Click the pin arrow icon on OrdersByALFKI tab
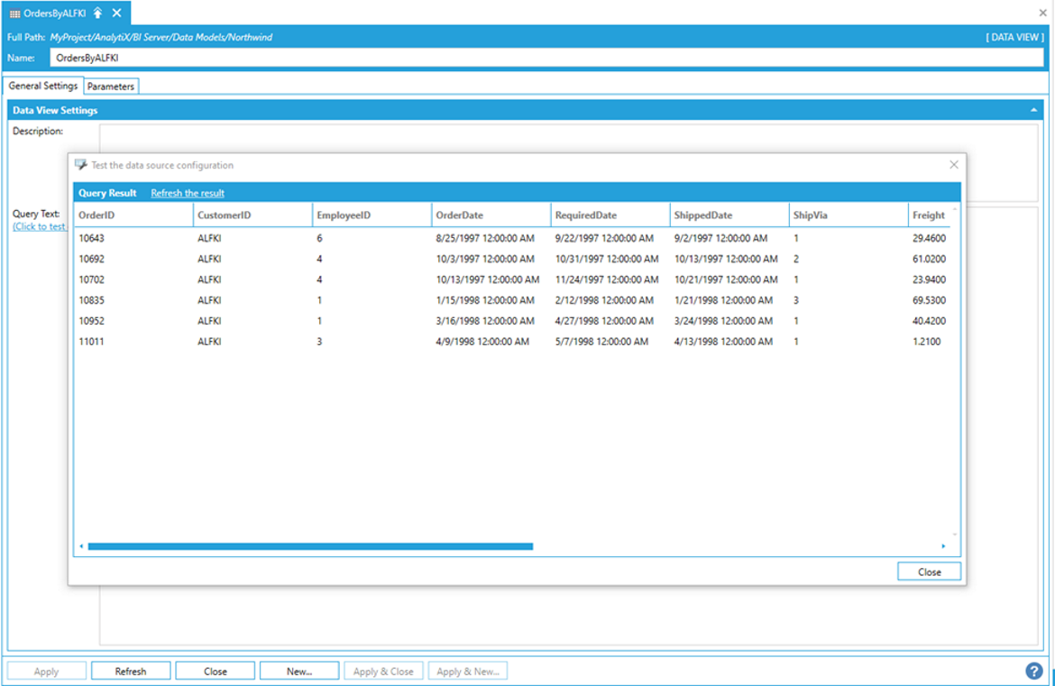Viewport: 1055px width, 686px height. pos(98,13)
